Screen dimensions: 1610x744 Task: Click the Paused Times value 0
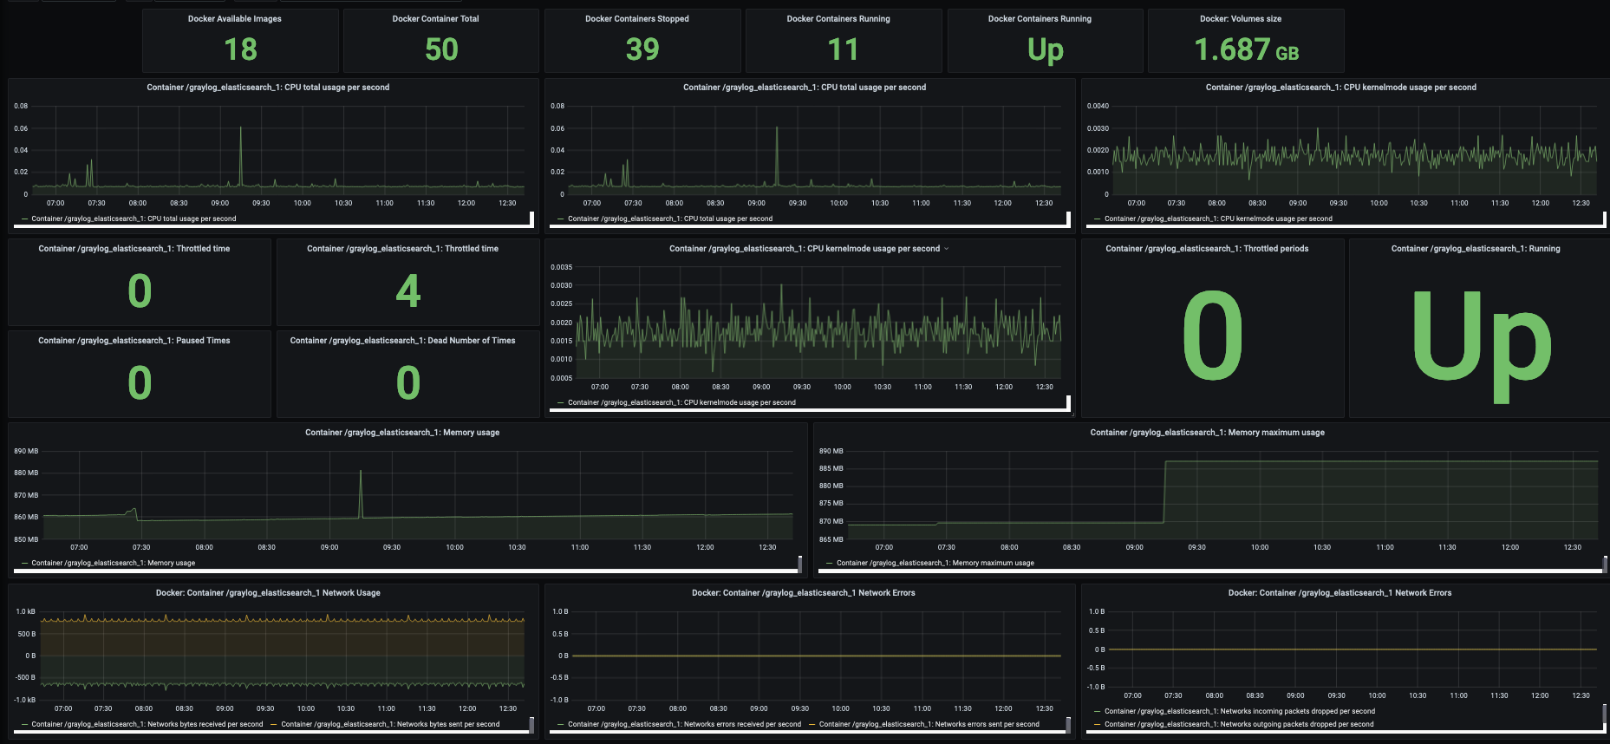140,382
